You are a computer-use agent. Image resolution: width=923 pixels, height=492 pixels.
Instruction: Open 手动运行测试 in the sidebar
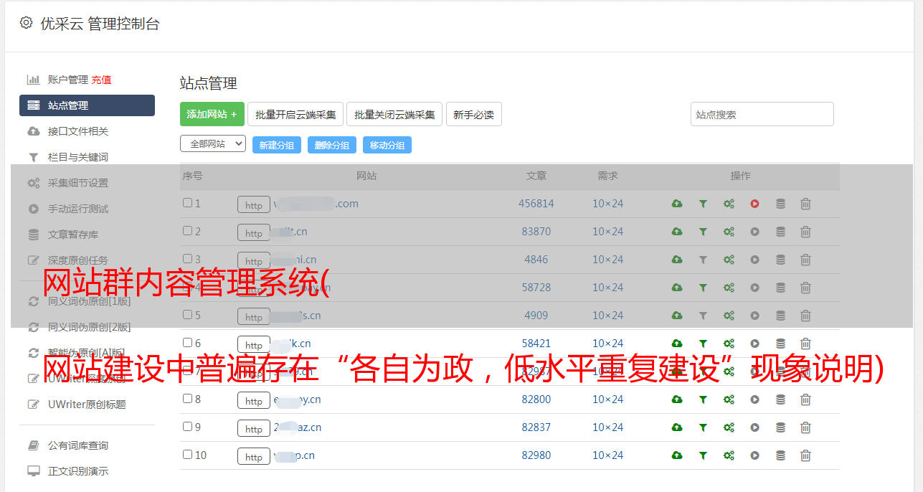tap(78, 209)
